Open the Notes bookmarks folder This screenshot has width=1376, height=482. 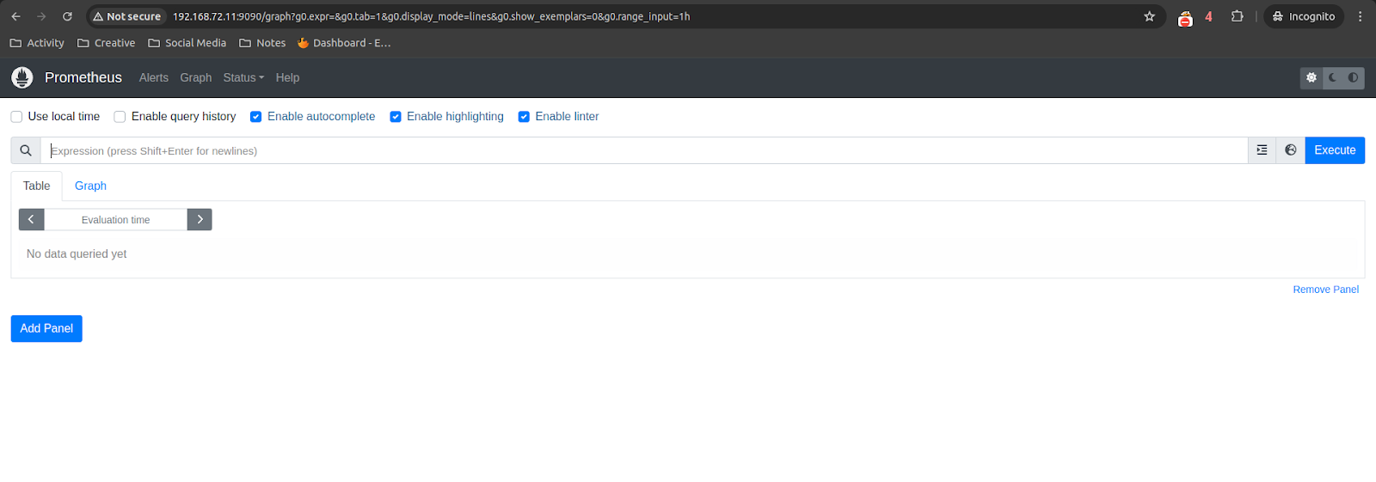(262, 43)
